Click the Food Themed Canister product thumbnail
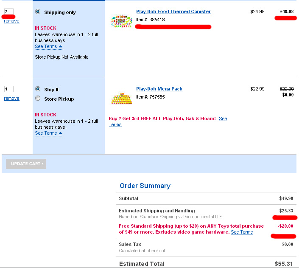This screenshot has height=268, width=299. point(122,21)
